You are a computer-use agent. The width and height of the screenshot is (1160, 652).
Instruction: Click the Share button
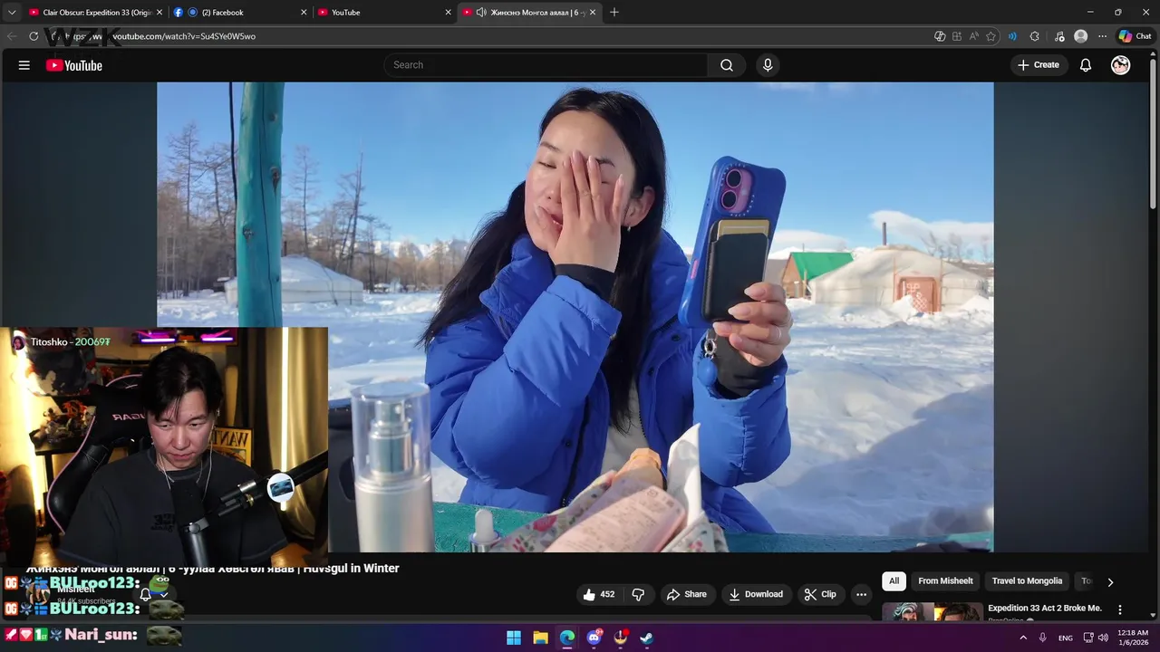[686, 594]
